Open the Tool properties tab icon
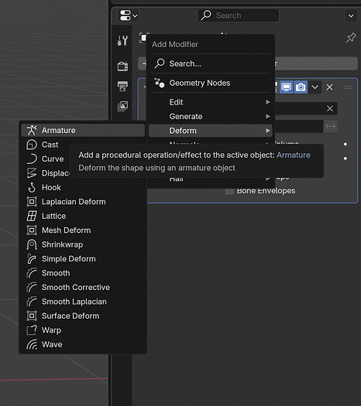 click(122, 41)
